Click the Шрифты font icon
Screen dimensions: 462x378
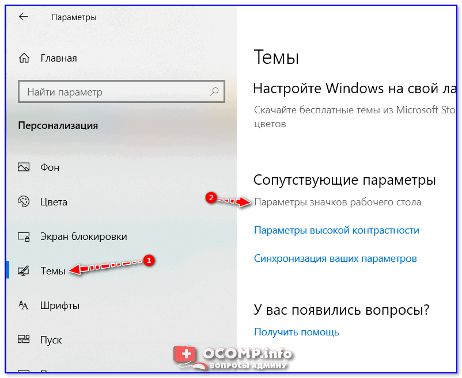pos(24,305)
